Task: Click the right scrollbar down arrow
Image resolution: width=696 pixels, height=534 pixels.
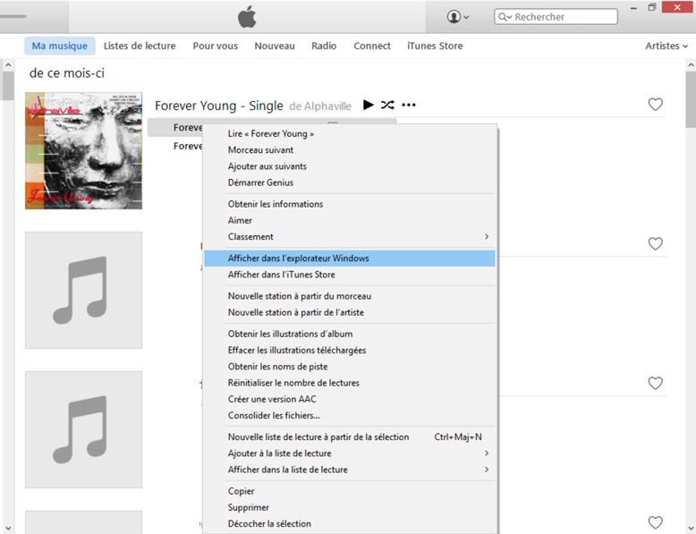Action: (691, 529)
